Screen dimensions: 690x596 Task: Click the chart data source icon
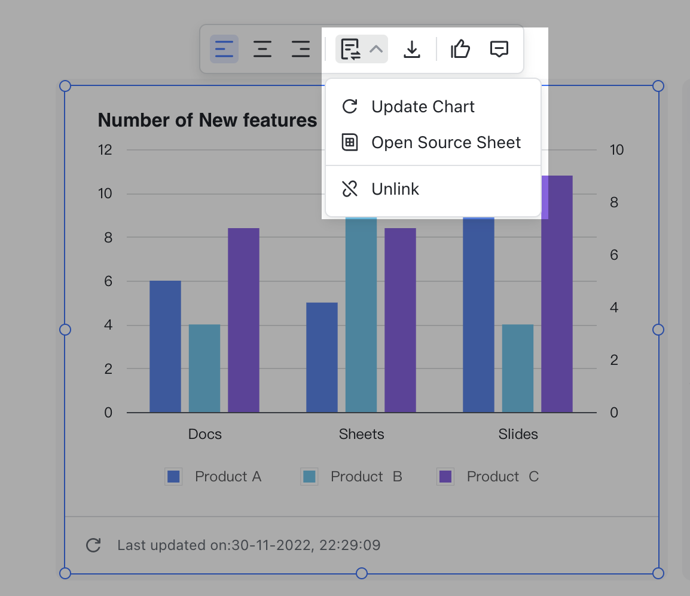tap(350, 49)
